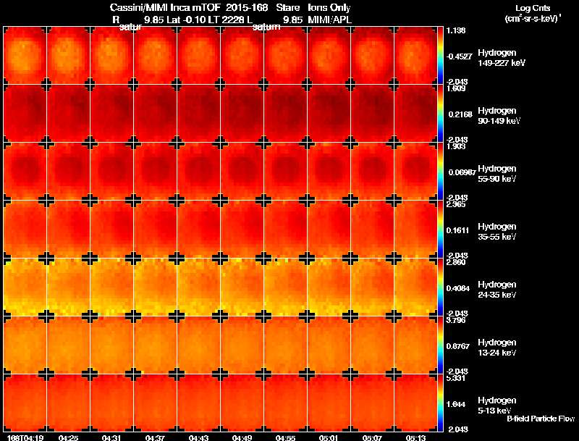Click the Hydrogen 35-55 keV row label
Viewport: 579px width, 441px height.
pos(497,232)
